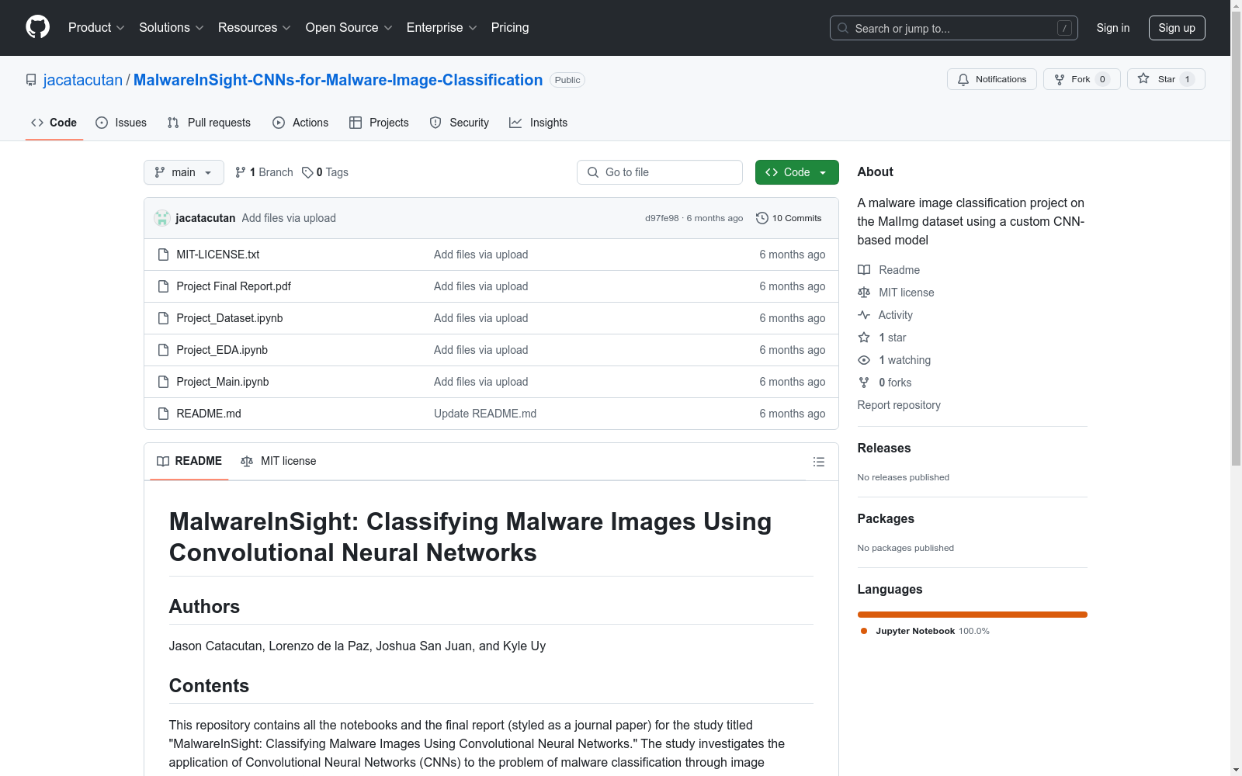
Task: Click scales icon beside MIT license in About
Action: [x=864, y=293]
